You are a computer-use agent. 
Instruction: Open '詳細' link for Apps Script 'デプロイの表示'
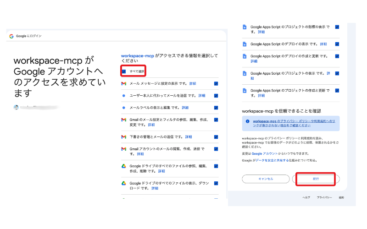coord(323,44)
